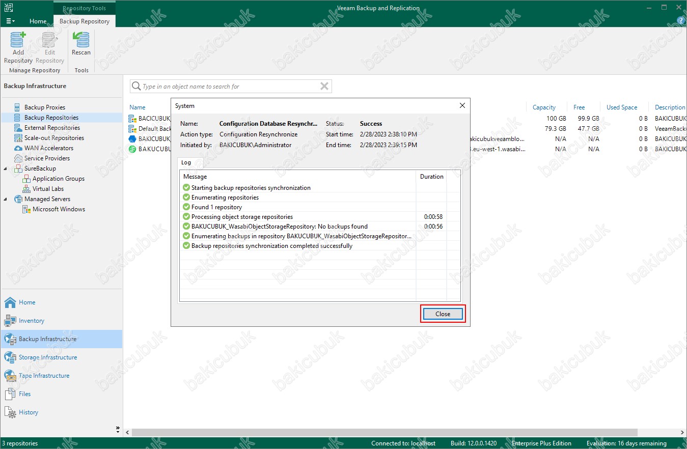Collapse the SureBackup tree node
This screenshot has width=687, height=449.
6,169
